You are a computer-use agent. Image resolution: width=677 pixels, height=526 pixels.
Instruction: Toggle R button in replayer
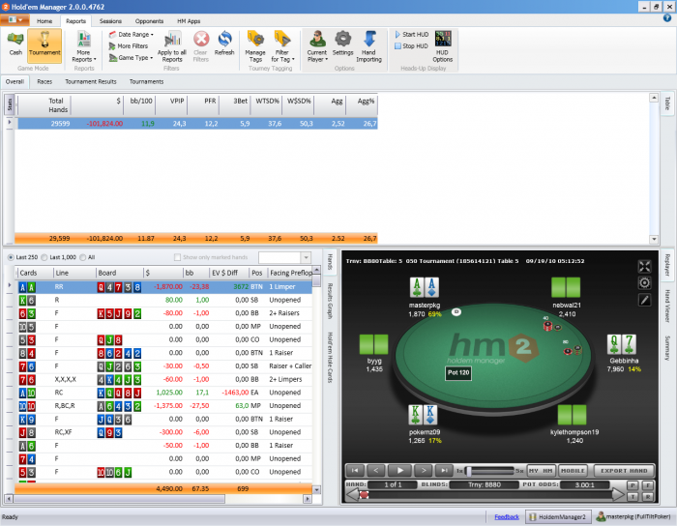(648, 497)
